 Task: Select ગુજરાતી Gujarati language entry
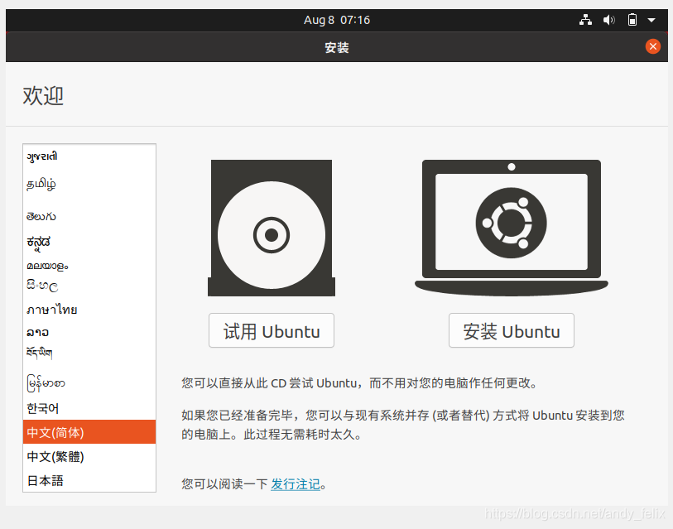click(89, 156)
